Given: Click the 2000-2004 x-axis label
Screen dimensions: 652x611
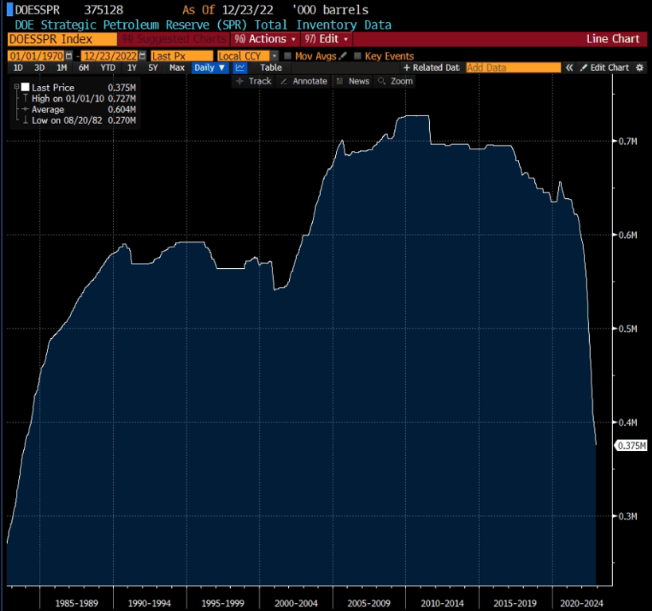Looking at the screenshot, I should 296,603.
